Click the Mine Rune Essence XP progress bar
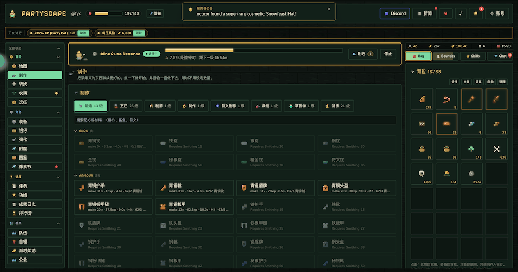Viewport: 518px width, 272px height. coord(254,51)
